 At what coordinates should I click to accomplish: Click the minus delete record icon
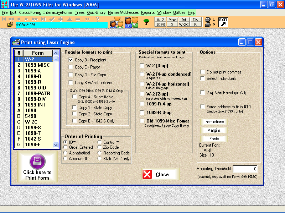click(x=78, y=19)
